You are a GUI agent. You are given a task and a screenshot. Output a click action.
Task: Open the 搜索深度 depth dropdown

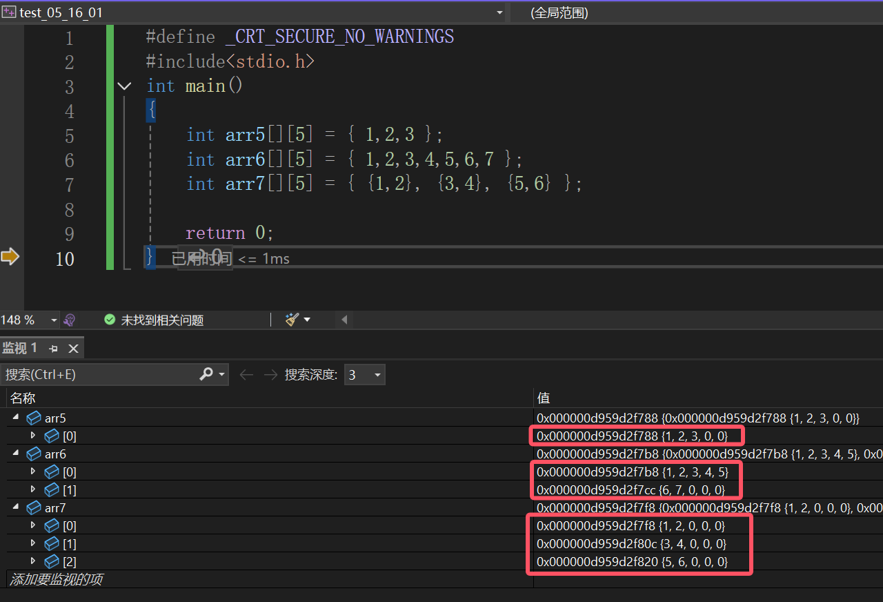click(x=364, y=375)
